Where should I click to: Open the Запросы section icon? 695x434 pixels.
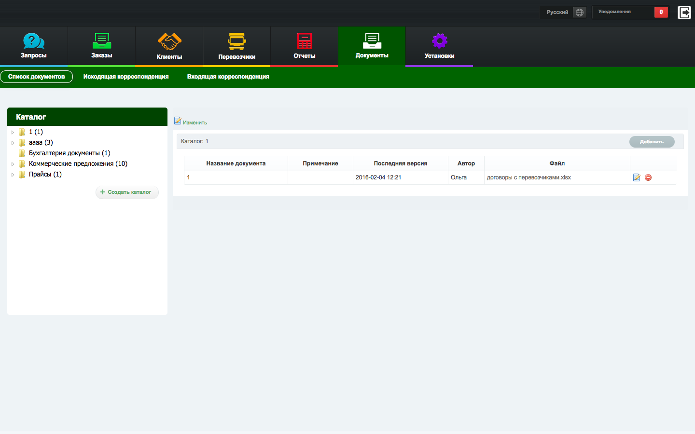click(x=34, y=41)
